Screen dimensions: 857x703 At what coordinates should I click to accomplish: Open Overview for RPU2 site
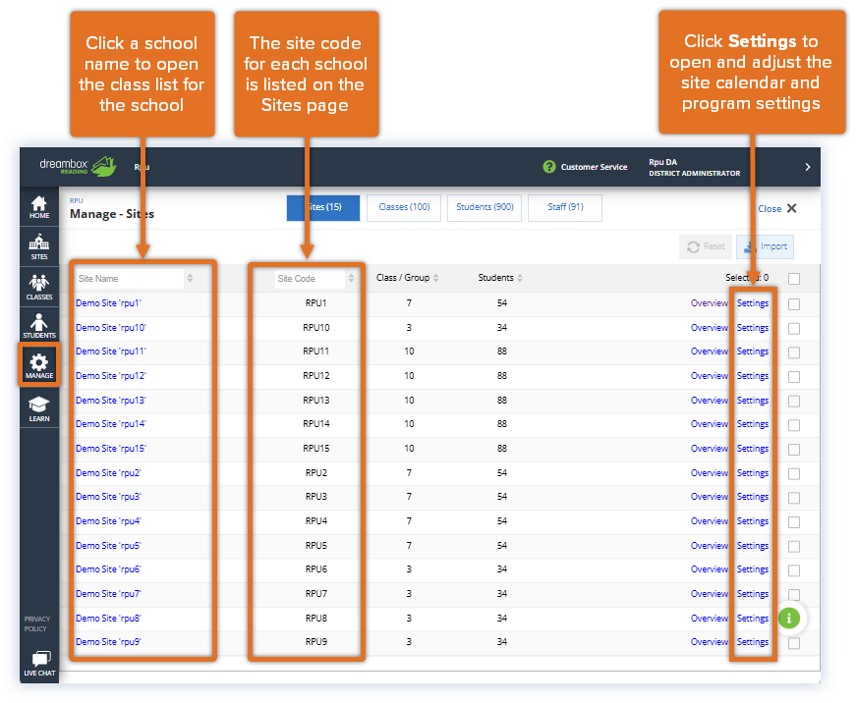coord(710,473)
